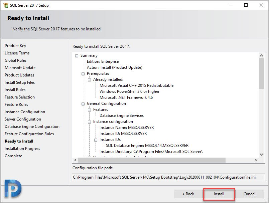Select the Install Rules step

tap(15, 90)
